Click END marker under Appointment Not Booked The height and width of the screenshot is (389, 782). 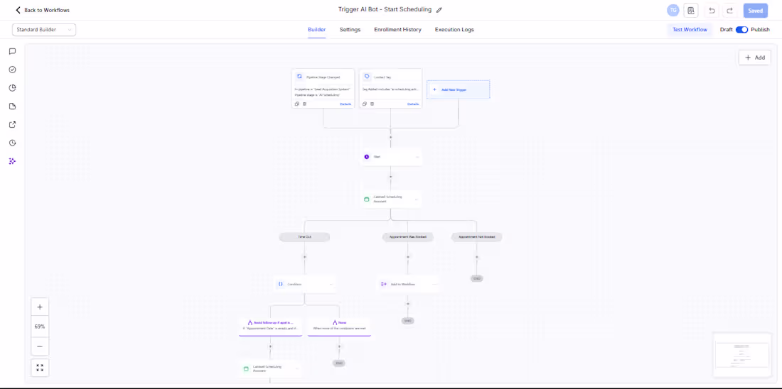tap(477, 278)
